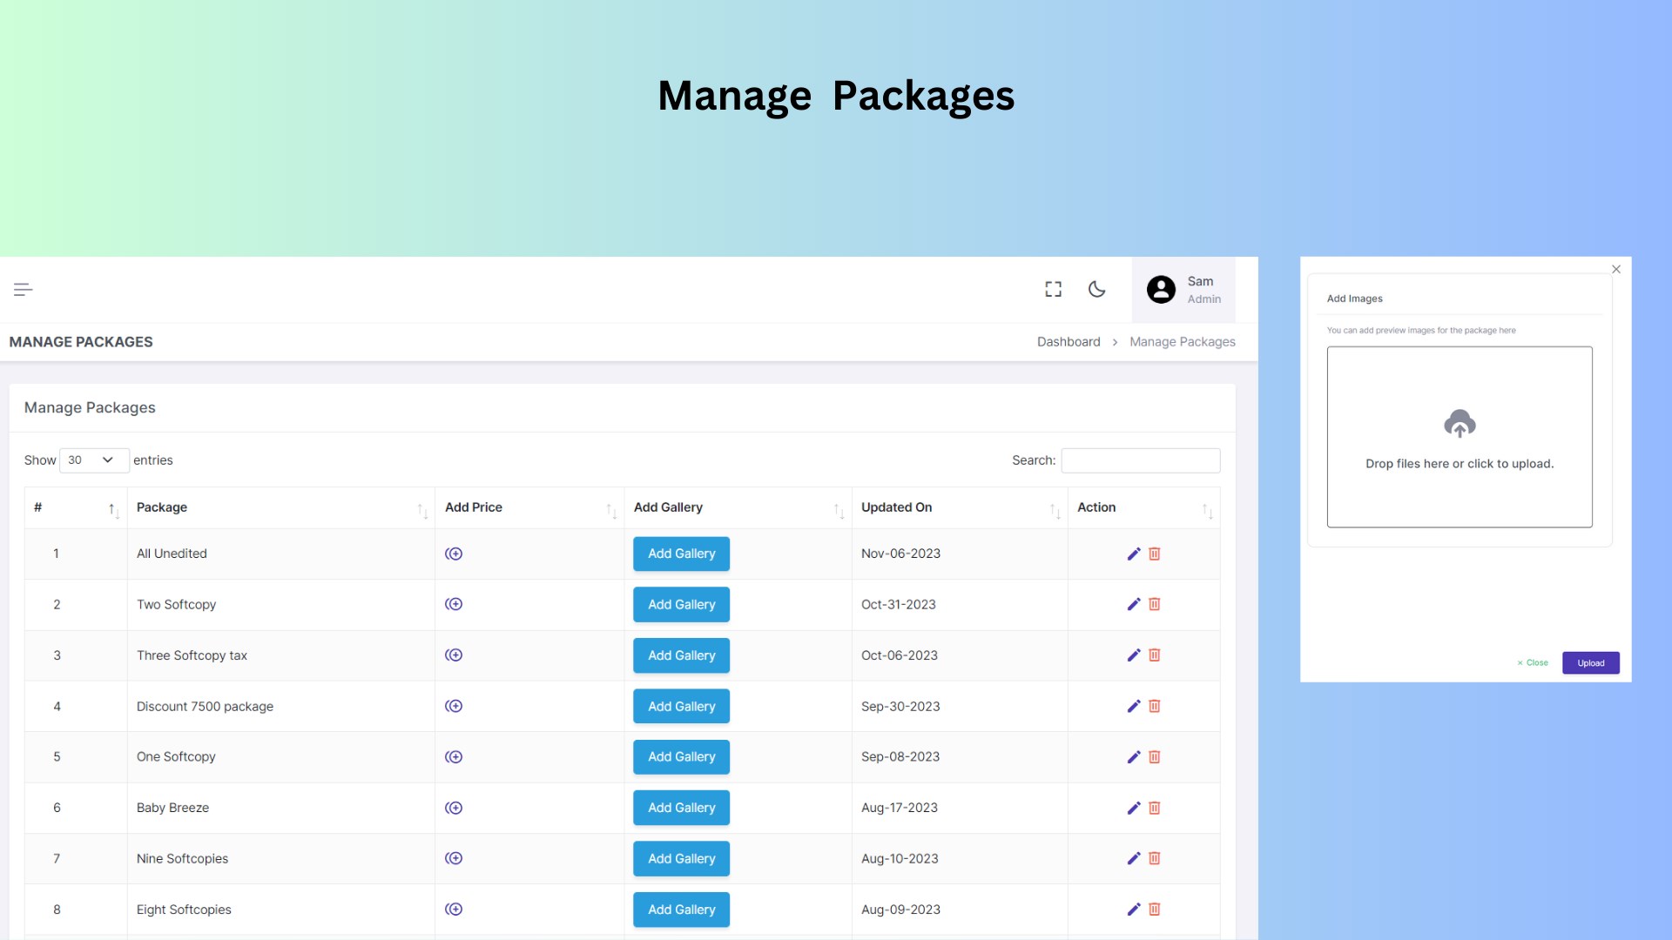Click the Add Price icon for All Unedited
The height and width of the screenshot is (940, 1672).
point(454,553)
